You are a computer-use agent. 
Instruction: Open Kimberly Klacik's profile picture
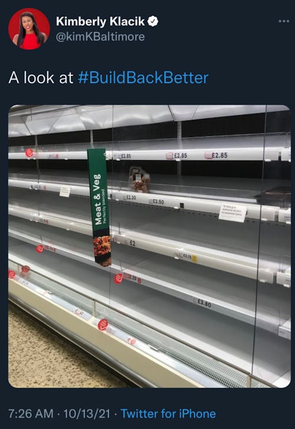click(29, 29)
